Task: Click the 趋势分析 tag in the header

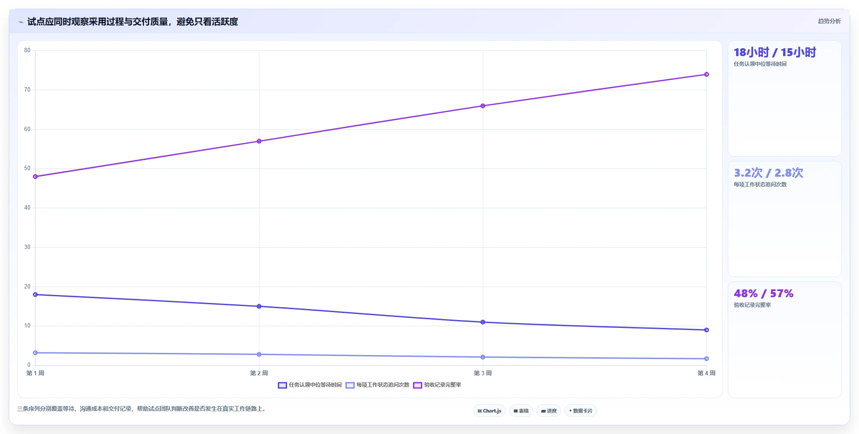Action: pyautogui.click(x=829, y=21)
